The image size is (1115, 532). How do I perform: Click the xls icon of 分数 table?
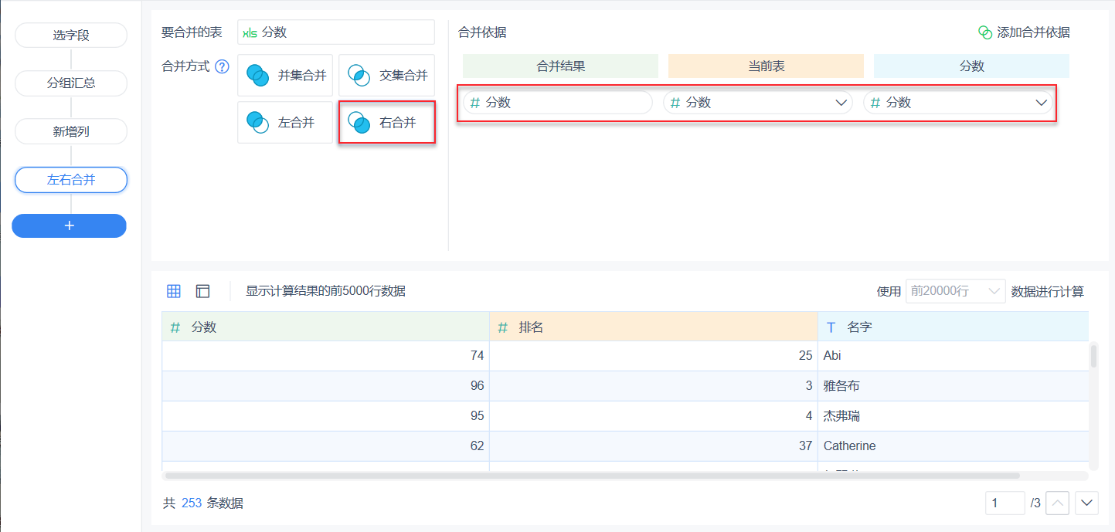pos(250,32)
